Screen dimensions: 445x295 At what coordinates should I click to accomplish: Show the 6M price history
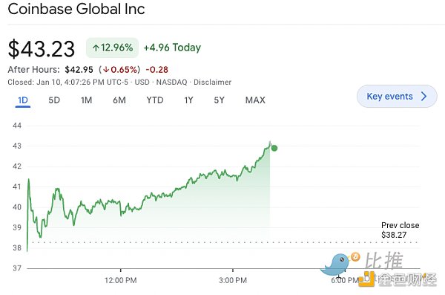pyautogui.click(x=119, y=100)
